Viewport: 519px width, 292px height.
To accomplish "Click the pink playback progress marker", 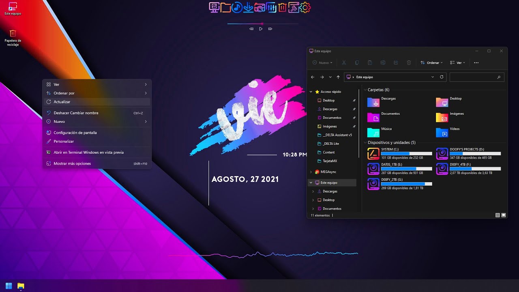I will point(263,24).
